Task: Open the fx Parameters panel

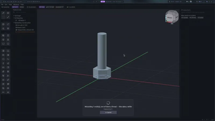Action: tap(31, 7)
